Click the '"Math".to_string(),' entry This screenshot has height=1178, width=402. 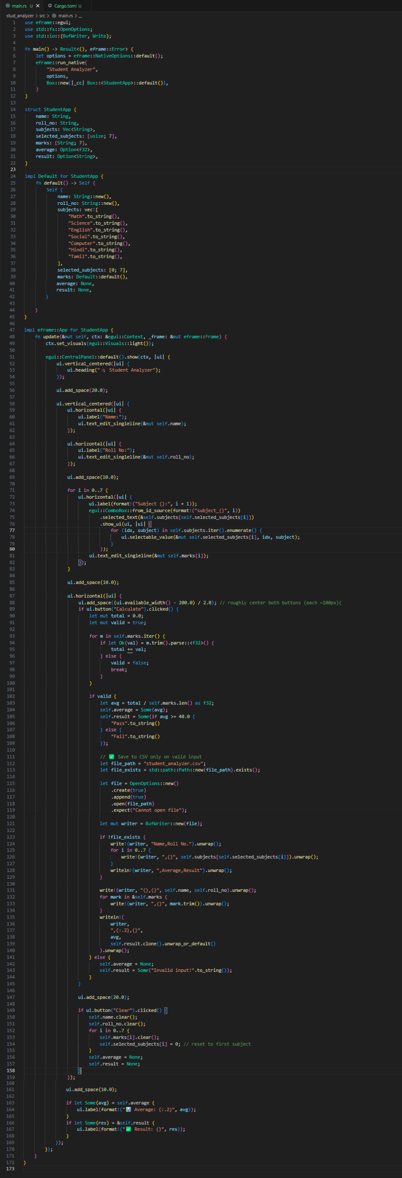click(x=94, y=217)
